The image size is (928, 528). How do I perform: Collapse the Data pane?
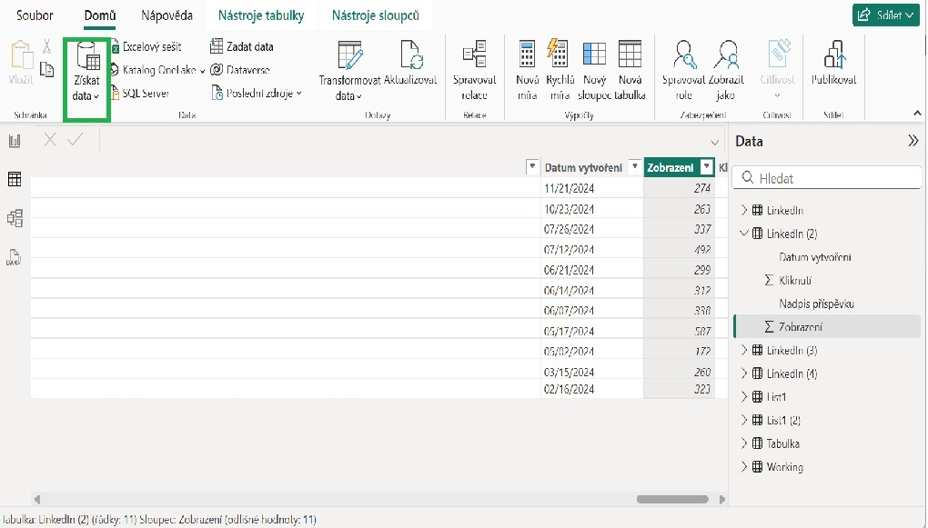[x=913, y=141]
